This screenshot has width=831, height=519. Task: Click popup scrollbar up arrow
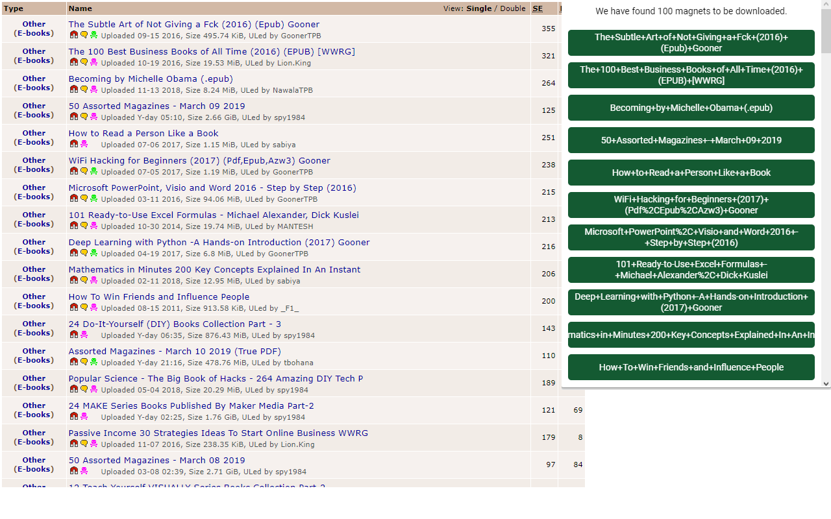coord(826,5)
